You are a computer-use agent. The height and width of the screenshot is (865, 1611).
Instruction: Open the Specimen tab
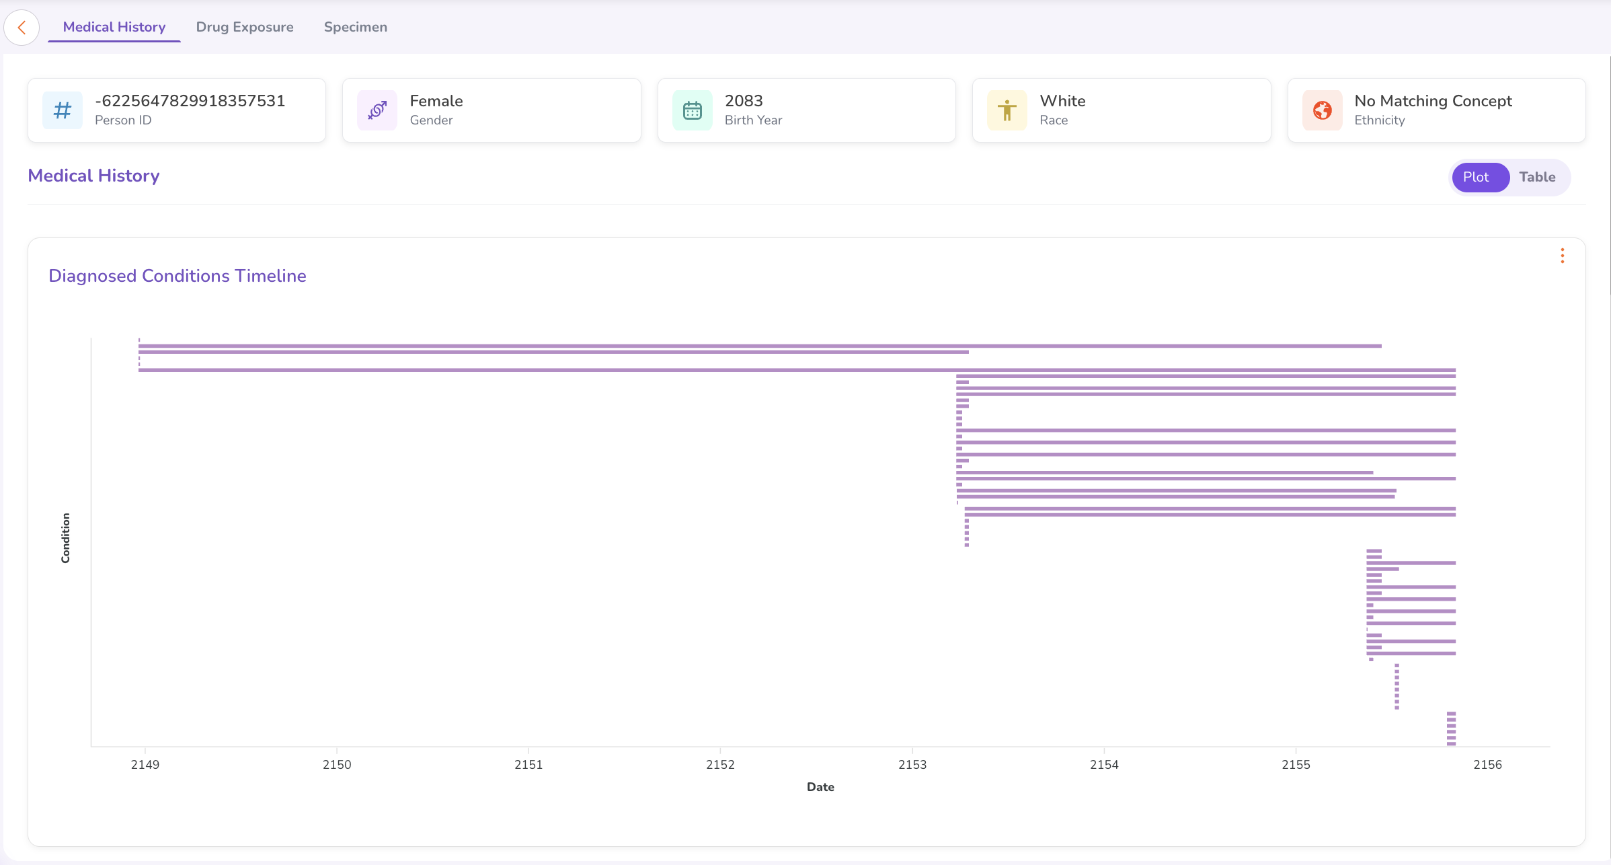click(x=356, y=28)
